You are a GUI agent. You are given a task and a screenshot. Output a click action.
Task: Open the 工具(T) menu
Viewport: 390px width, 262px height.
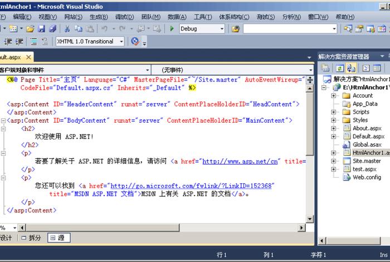203,17
